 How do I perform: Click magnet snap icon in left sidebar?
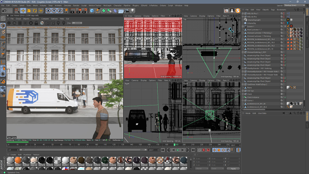tap(3, 81)
